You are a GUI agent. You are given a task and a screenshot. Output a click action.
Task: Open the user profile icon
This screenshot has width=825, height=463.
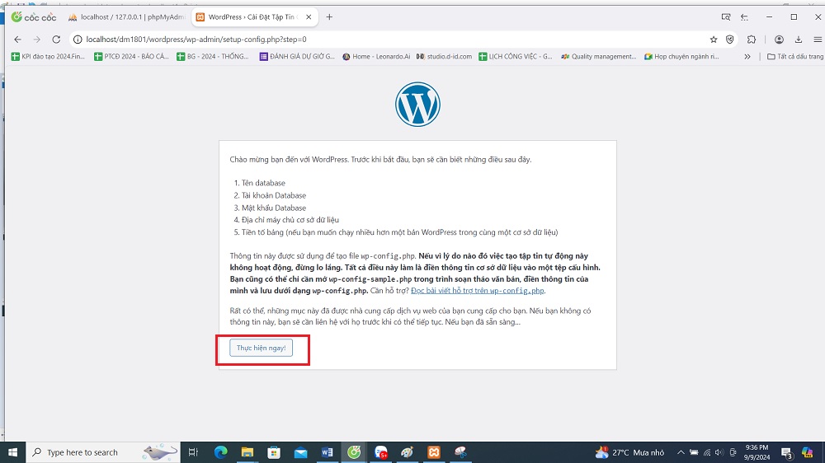(x=780, y=40)
